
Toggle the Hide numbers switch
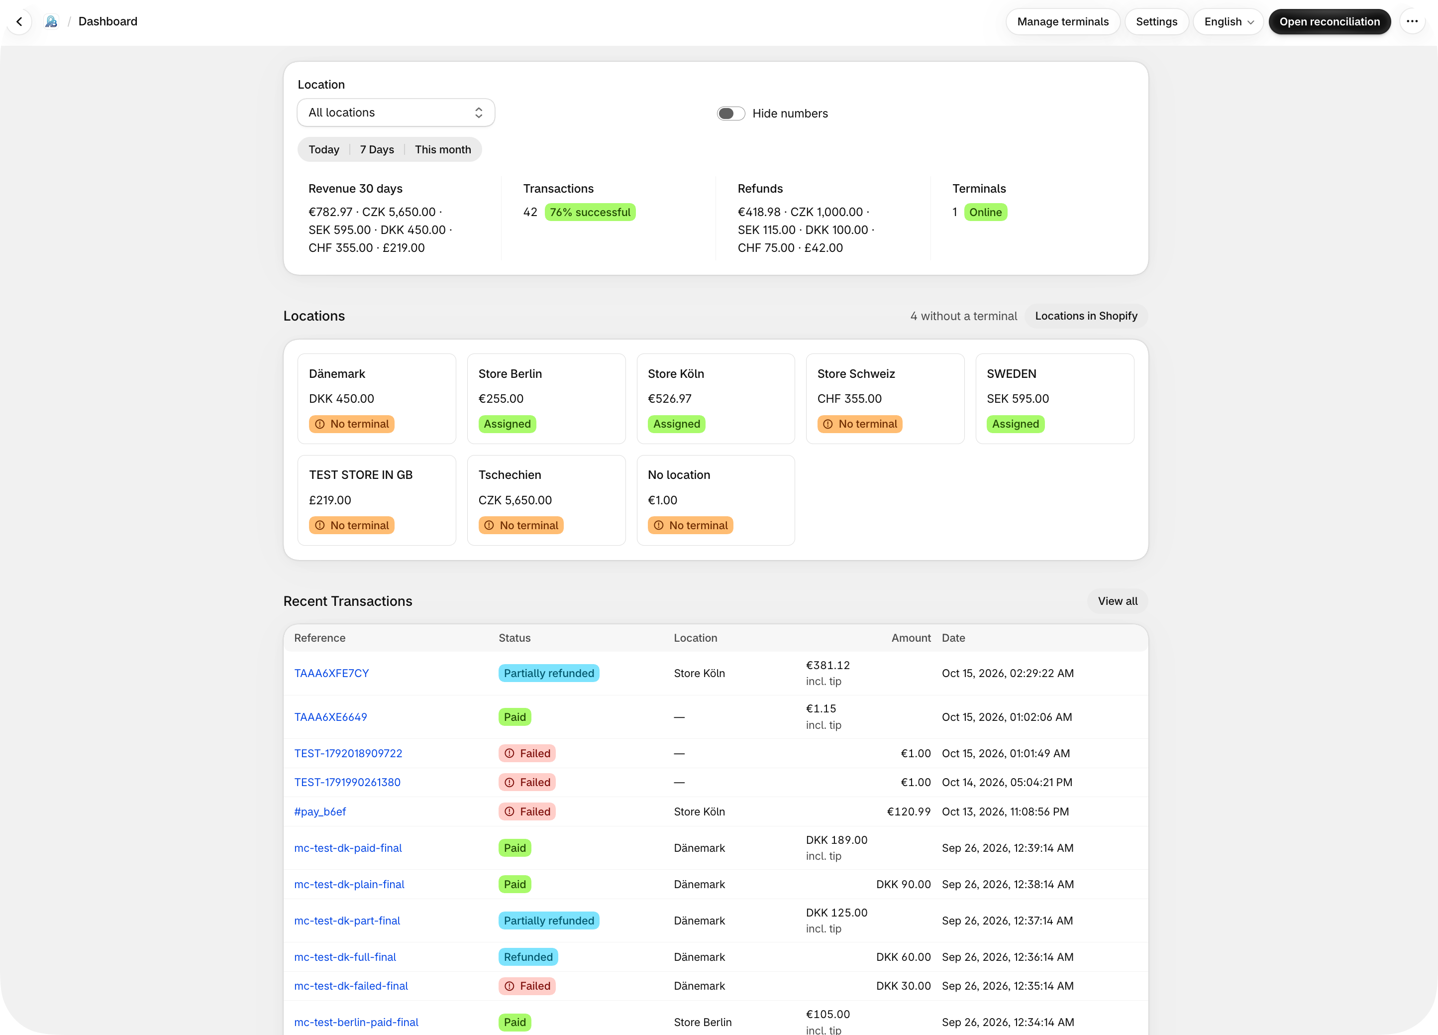730,114
